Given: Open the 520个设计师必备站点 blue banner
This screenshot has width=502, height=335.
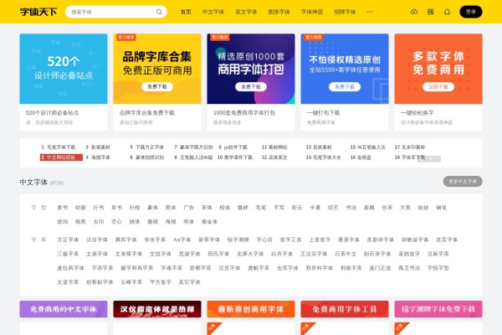Looking at the screenshot, I should tap(64, 68).
